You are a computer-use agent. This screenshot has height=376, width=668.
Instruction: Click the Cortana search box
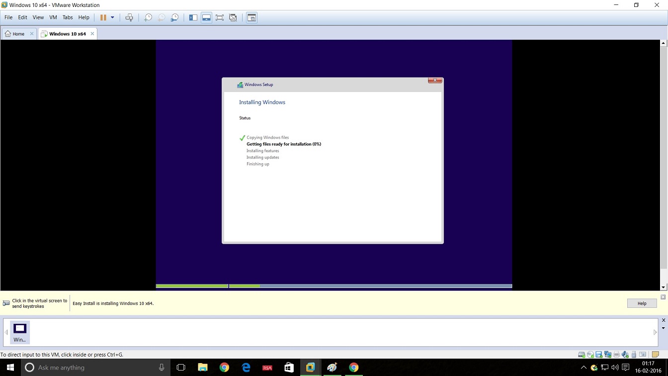tap(94, 368)
